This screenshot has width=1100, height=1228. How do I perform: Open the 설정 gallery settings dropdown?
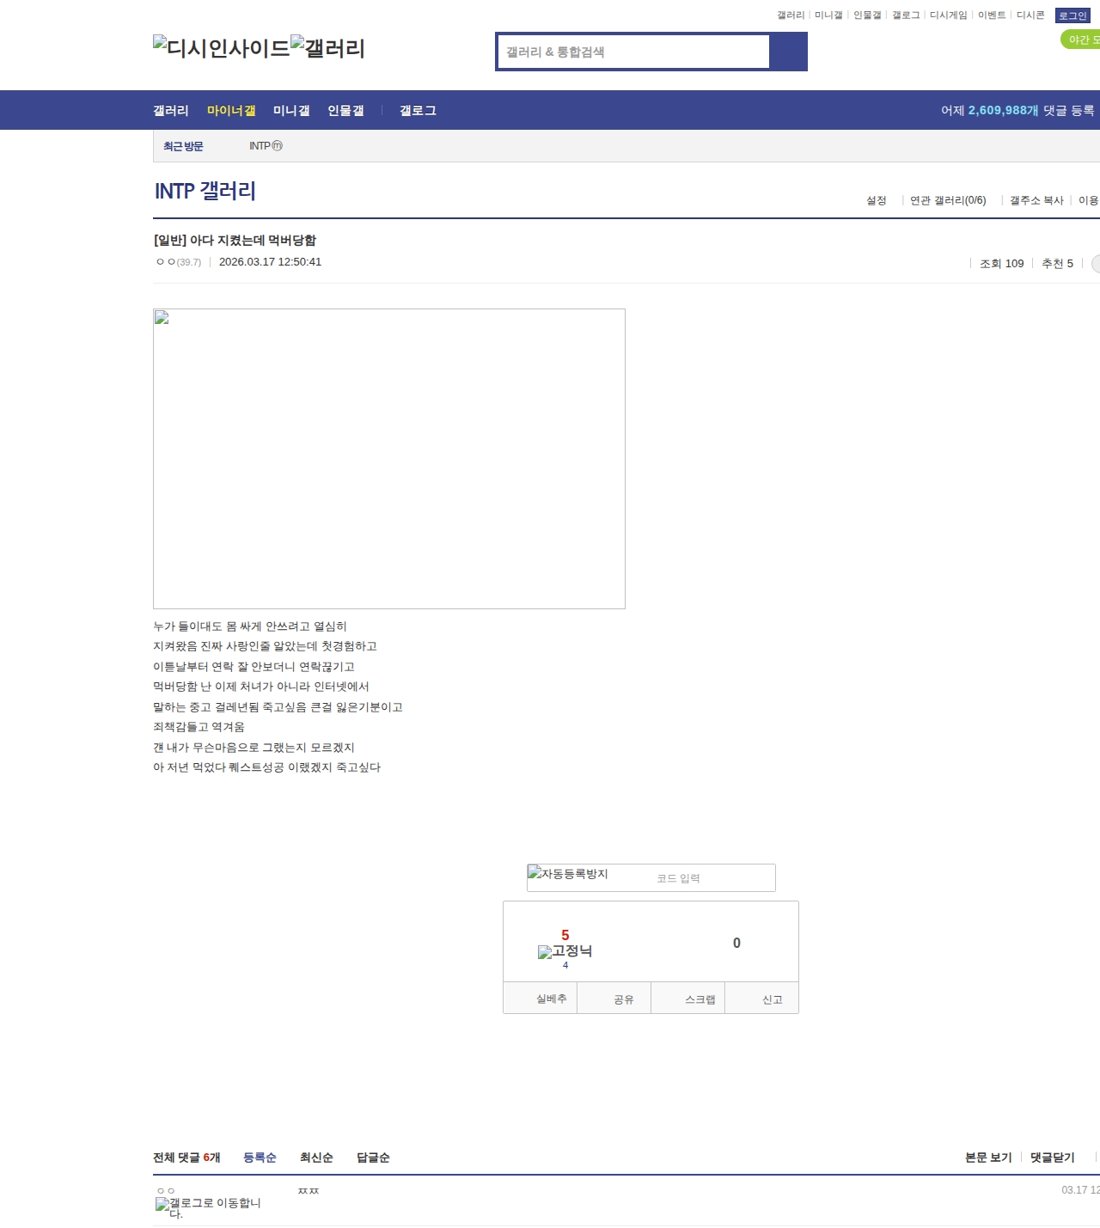pyautogui.click(x=876, y=200)
